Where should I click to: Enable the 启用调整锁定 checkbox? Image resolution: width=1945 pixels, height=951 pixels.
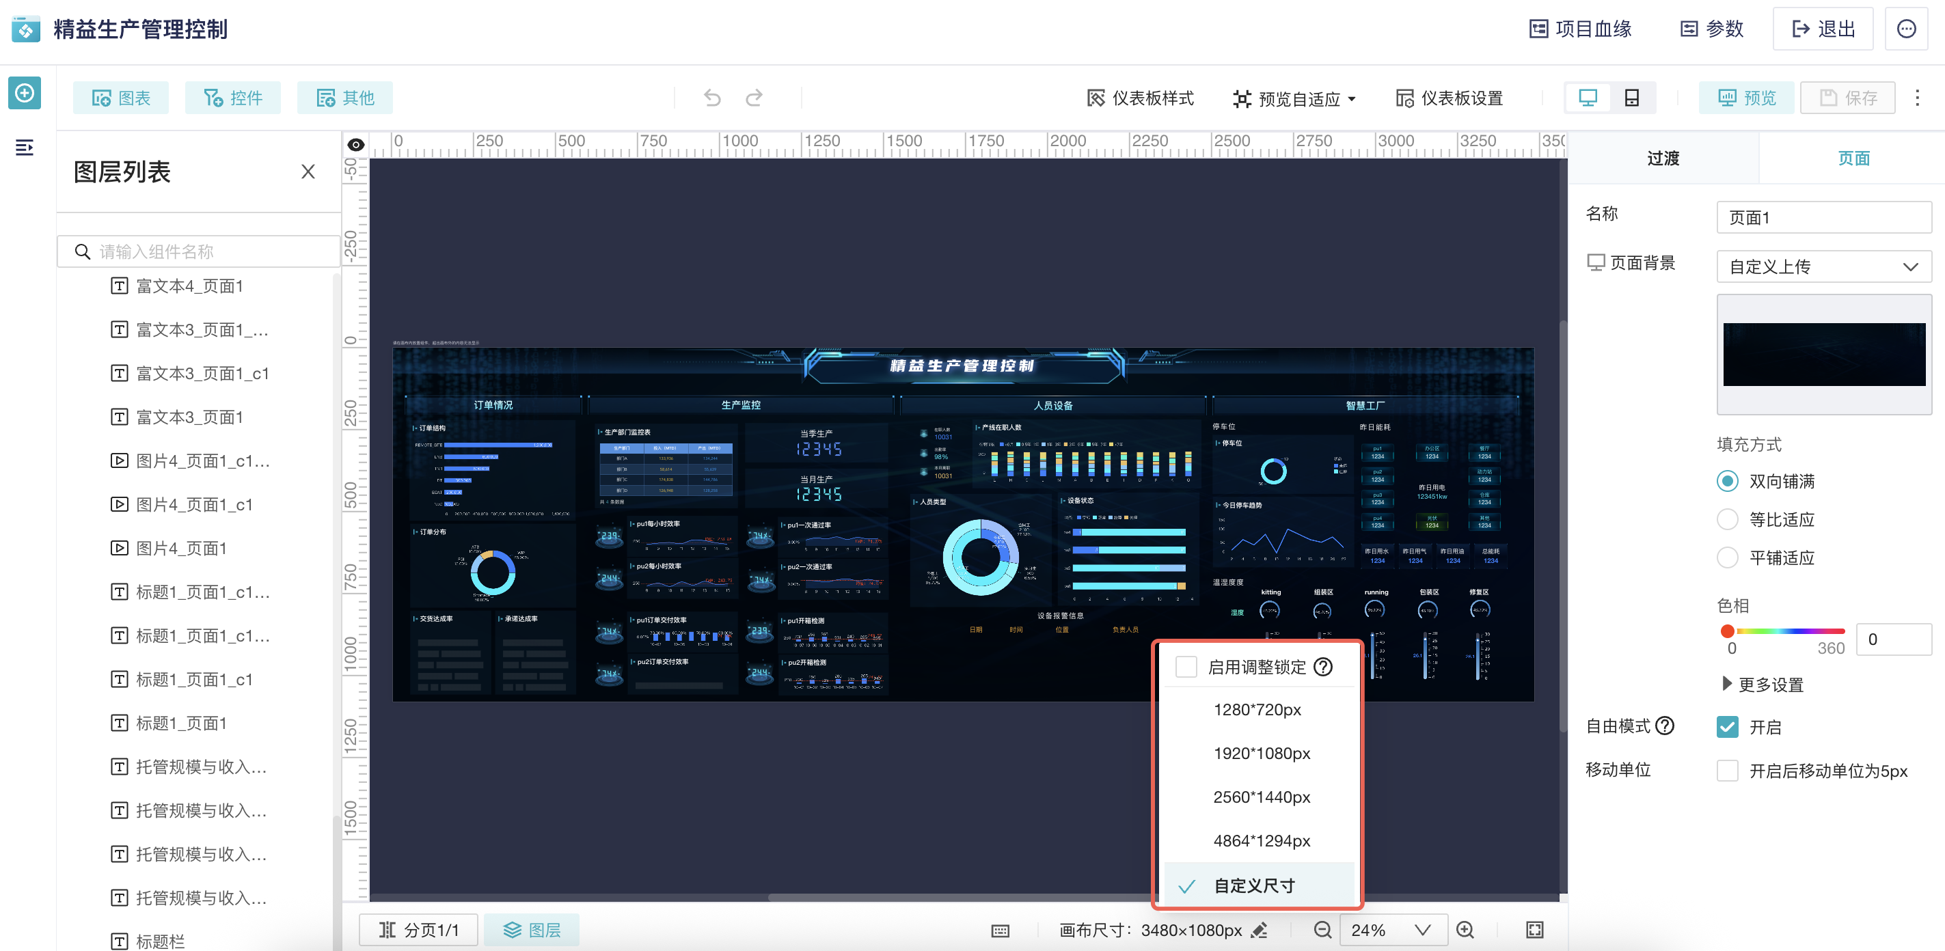point(1186,667)
